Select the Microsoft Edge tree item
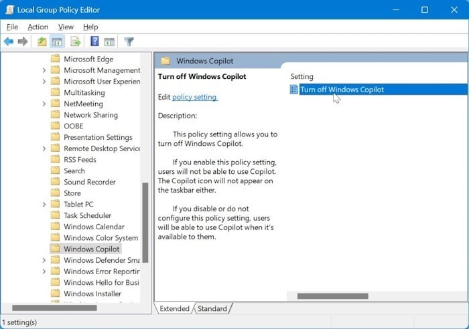469x329 pixels. [88, 59]
